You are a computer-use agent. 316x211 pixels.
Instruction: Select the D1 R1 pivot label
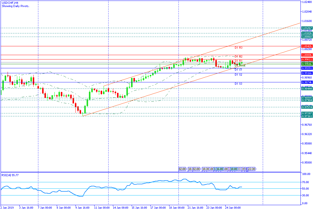tap(238, 61)
